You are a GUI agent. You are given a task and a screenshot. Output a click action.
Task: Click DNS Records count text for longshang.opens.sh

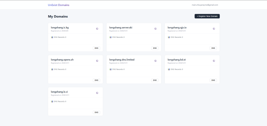(x=60, y=69)
